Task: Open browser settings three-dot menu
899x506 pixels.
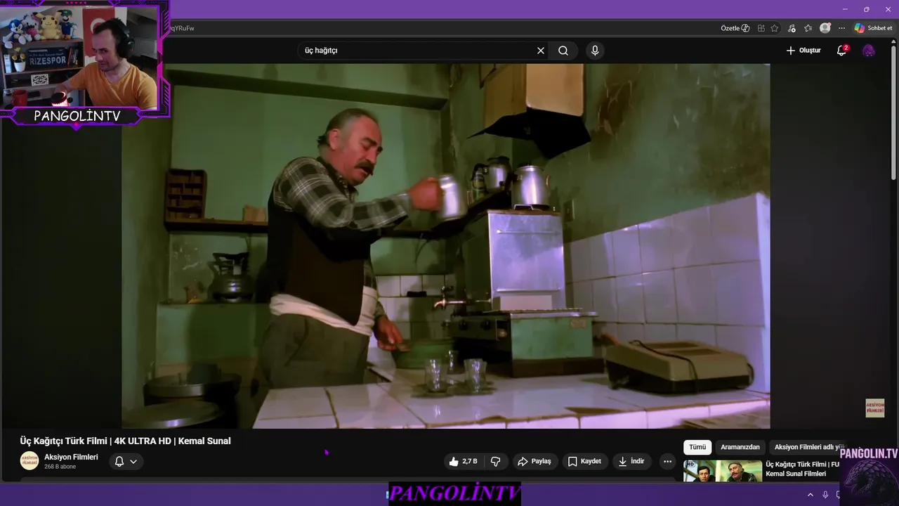Action: (841, 28)
